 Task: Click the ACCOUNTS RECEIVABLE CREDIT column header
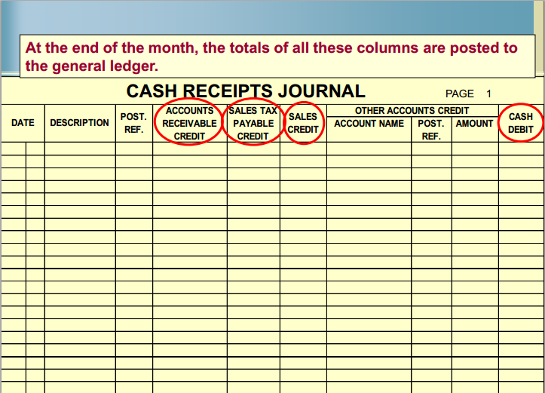point(189,123)
